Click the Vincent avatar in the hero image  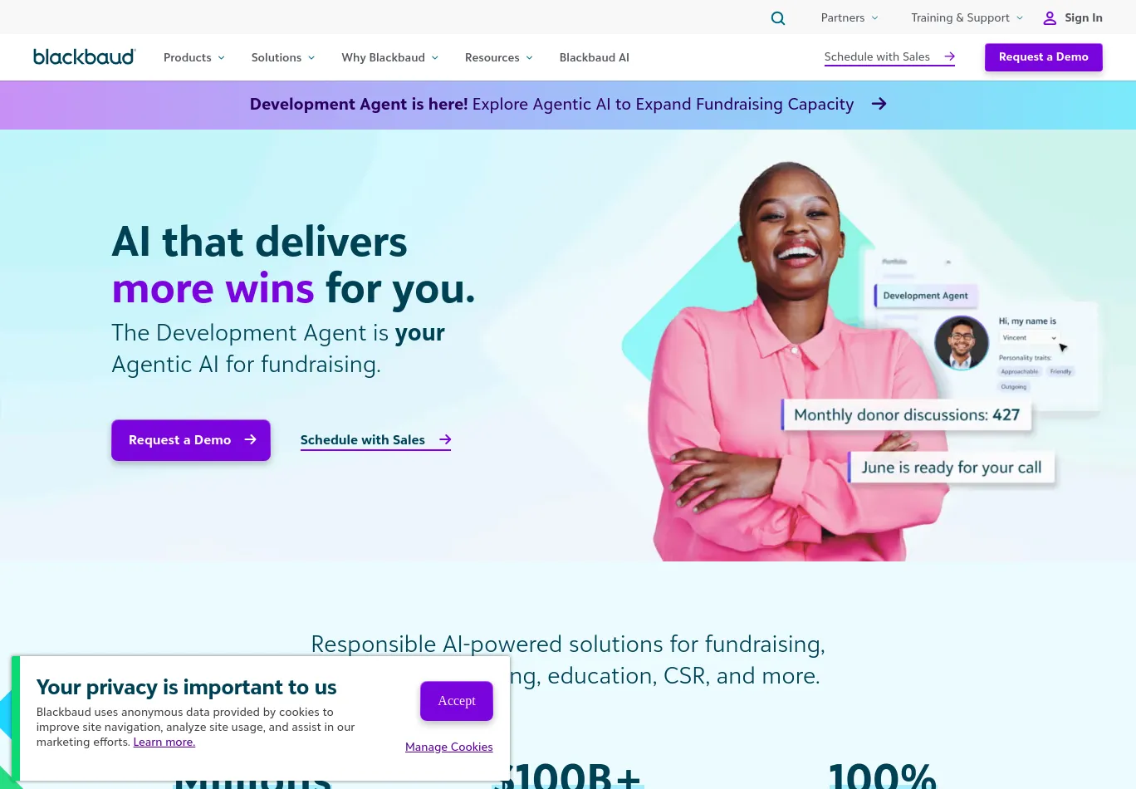pos(962,343)
